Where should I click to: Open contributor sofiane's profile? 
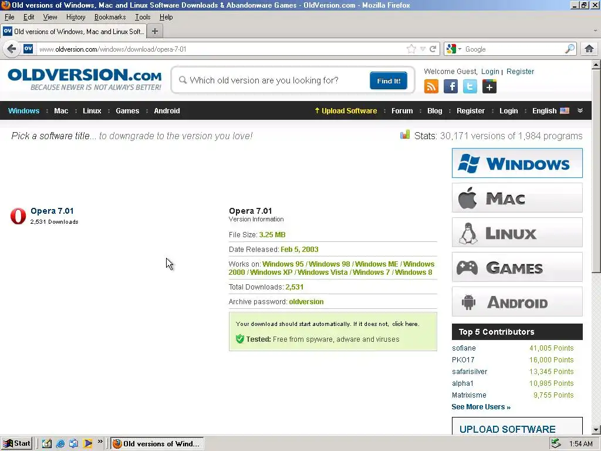click(x=464, y=348)
